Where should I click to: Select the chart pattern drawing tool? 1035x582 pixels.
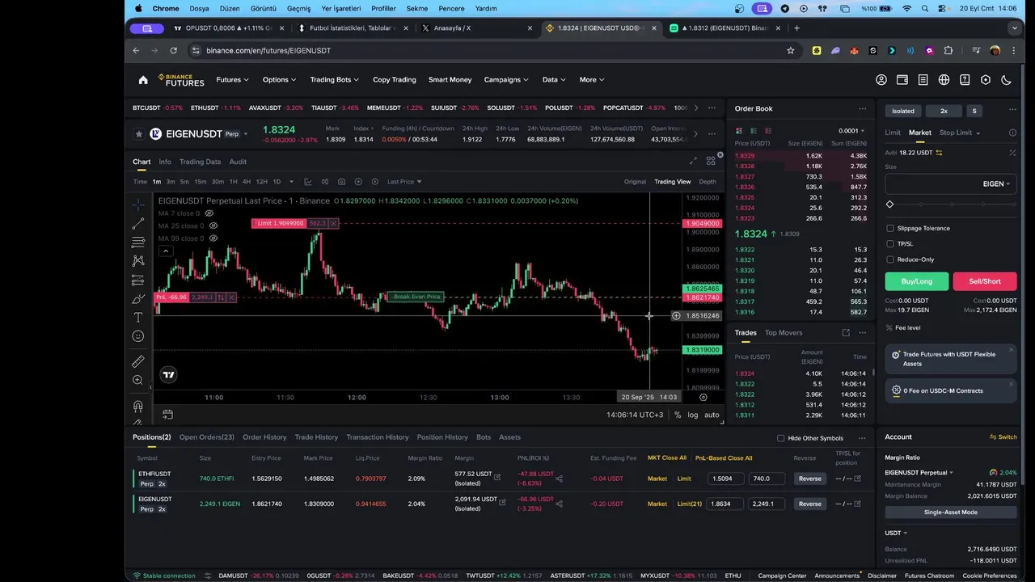click(138, 260)
